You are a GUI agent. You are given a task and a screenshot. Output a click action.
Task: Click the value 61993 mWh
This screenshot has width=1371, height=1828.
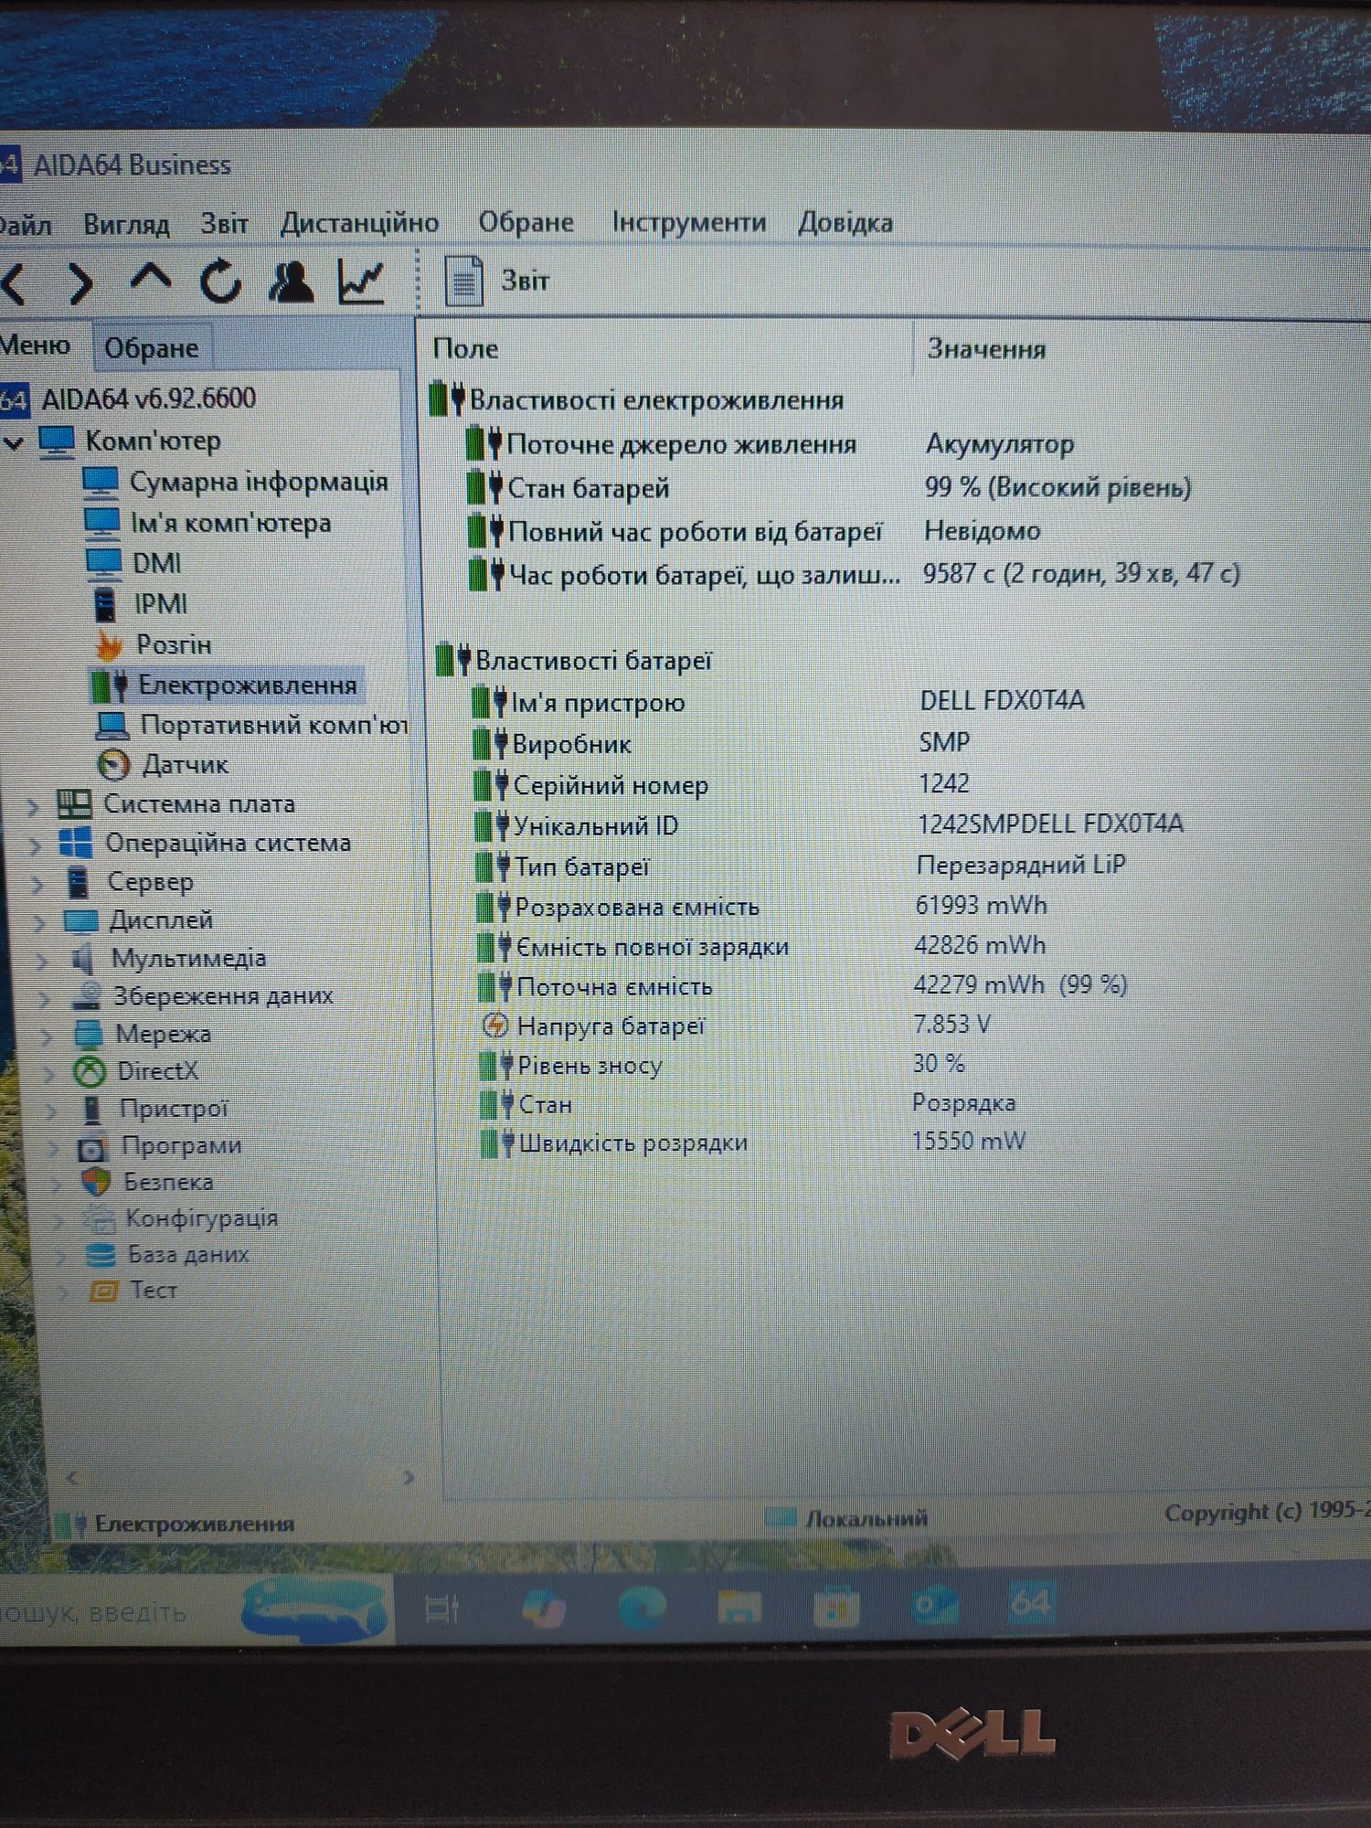pyautogui.click(x=981, y=905)
